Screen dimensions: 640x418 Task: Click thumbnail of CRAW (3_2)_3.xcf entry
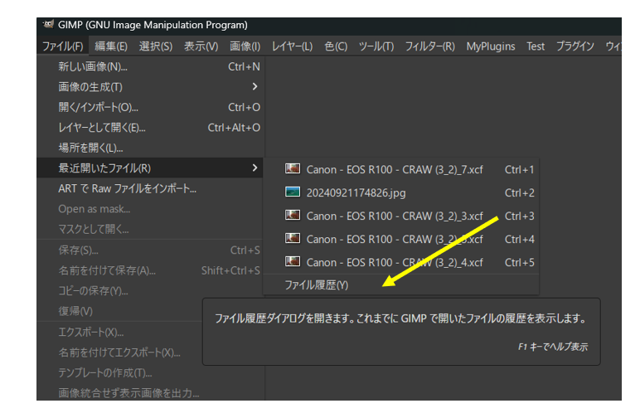coord(293,215)
